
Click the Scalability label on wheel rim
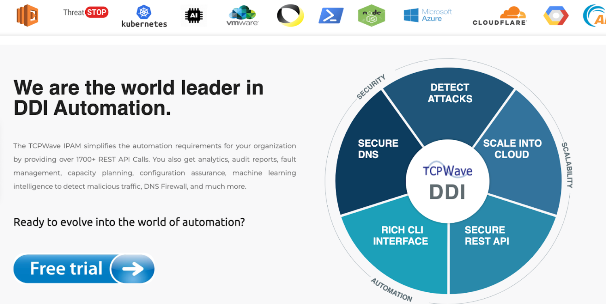567,165
